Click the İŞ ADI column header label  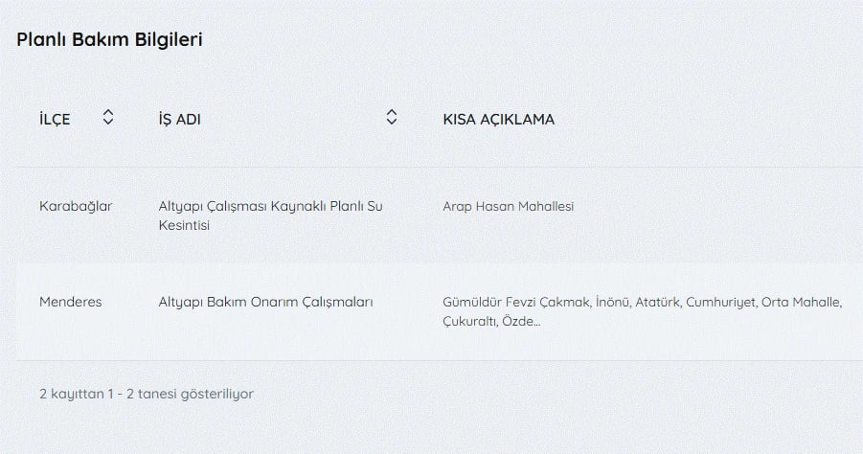pos(179,119)
